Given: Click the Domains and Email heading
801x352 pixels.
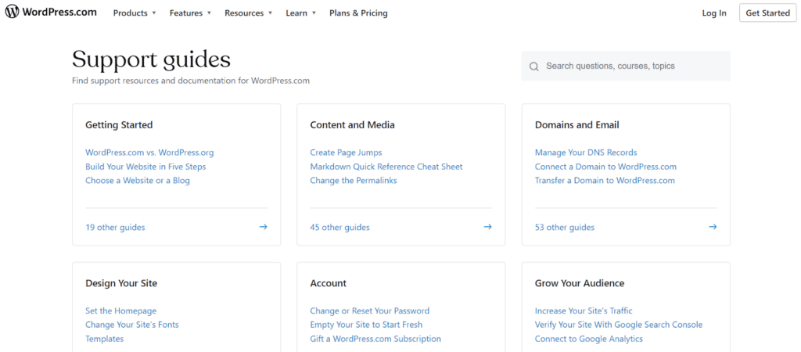Looking at the screenshot, I should click(577, 124).
